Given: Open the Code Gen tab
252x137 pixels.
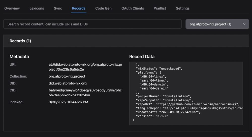Looking at the screenshot, I should tap(103, 8).
